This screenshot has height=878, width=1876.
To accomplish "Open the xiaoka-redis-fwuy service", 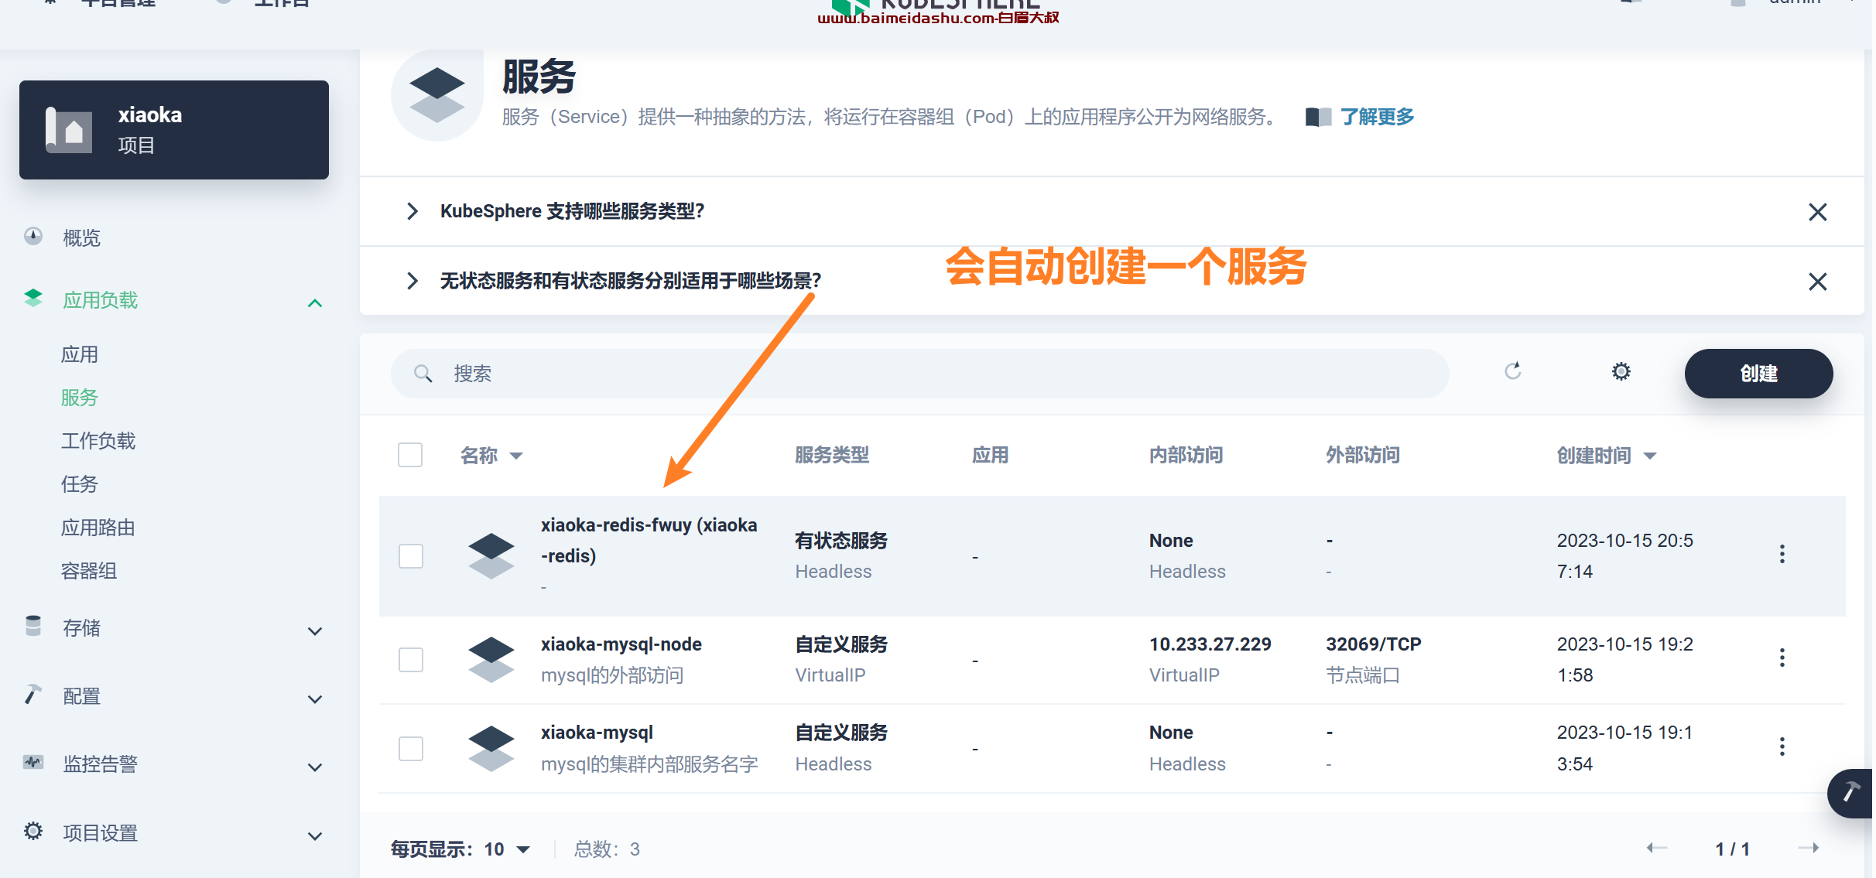I will point(649,541).
